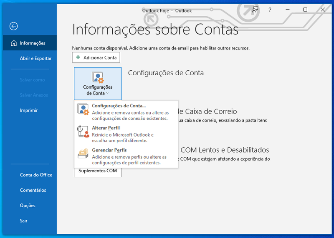Open Conta do Office page

pos(36,175)
